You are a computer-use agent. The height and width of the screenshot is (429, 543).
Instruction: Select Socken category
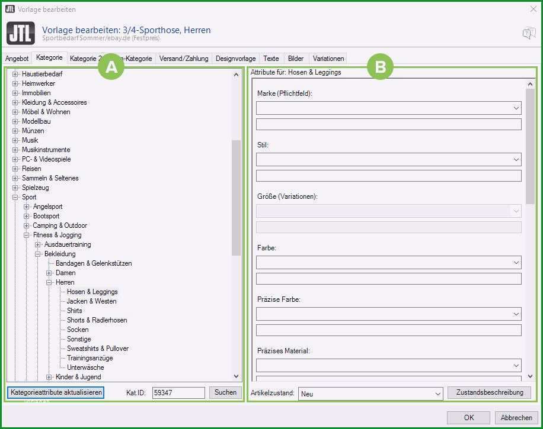tap(78, 330)
